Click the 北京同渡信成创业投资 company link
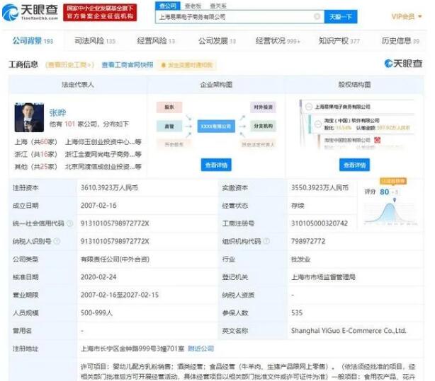Screen dimensions: 435x381 pos(103,166)
